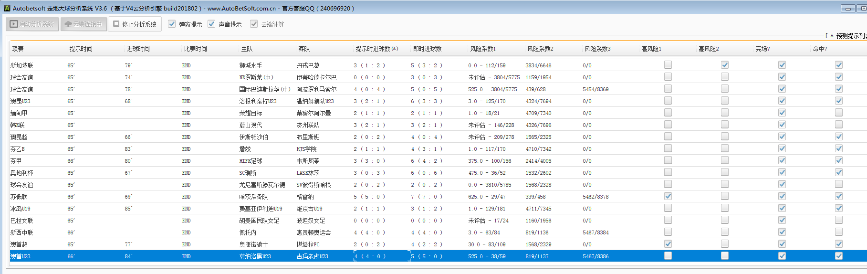Sort by the 命中? column header
Viewport: 867px width, 274px height.
click(820, 49)
